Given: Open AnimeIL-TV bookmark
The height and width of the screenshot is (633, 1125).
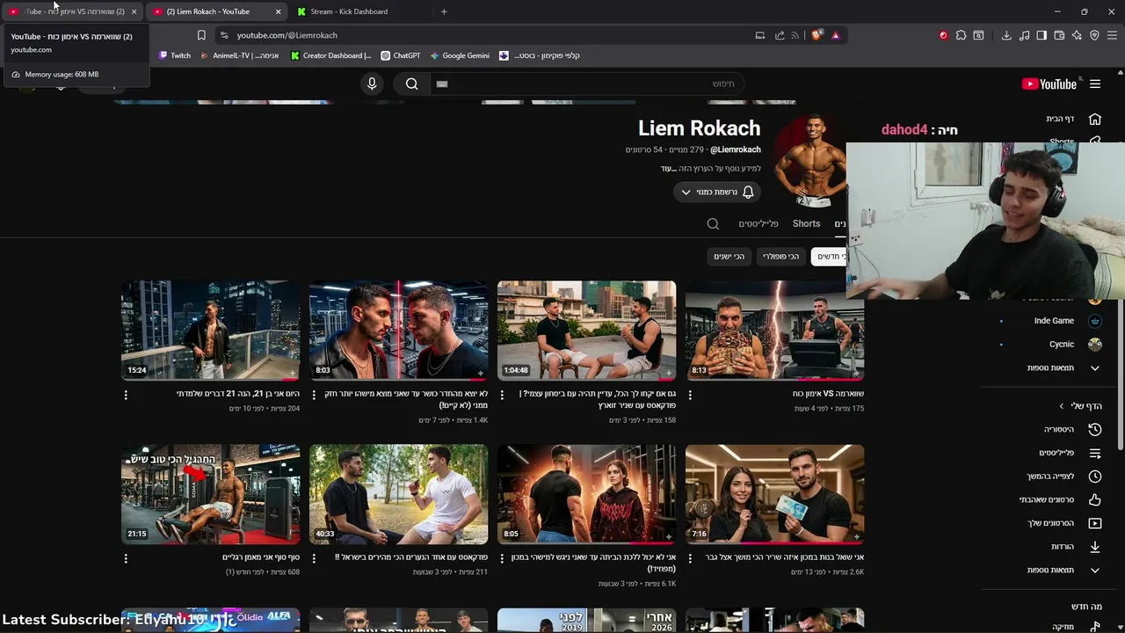Looking at the screenshot, I should point(240,55).
